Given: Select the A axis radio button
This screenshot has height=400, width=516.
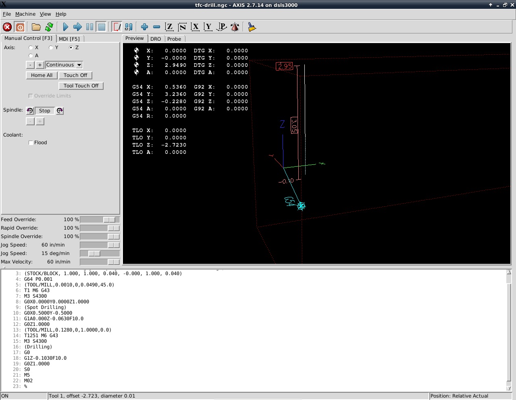Looking at the screenshot, I should 31,56.
